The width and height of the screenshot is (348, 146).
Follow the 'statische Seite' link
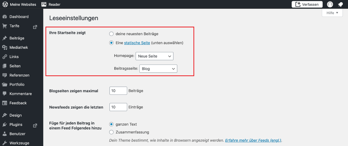tap(137, 43)
